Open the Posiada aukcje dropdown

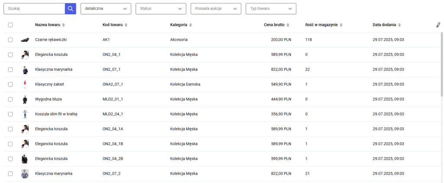216,9
